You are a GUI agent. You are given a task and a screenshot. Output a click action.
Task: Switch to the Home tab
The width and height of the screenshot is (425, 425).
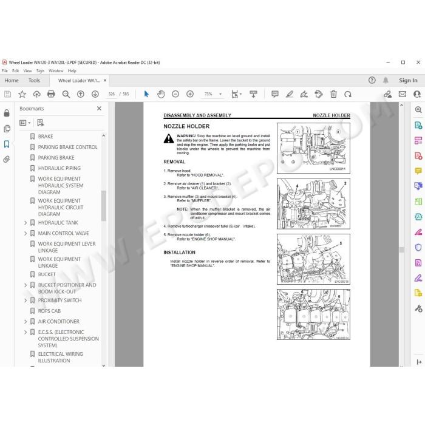(x=12, y=80)
